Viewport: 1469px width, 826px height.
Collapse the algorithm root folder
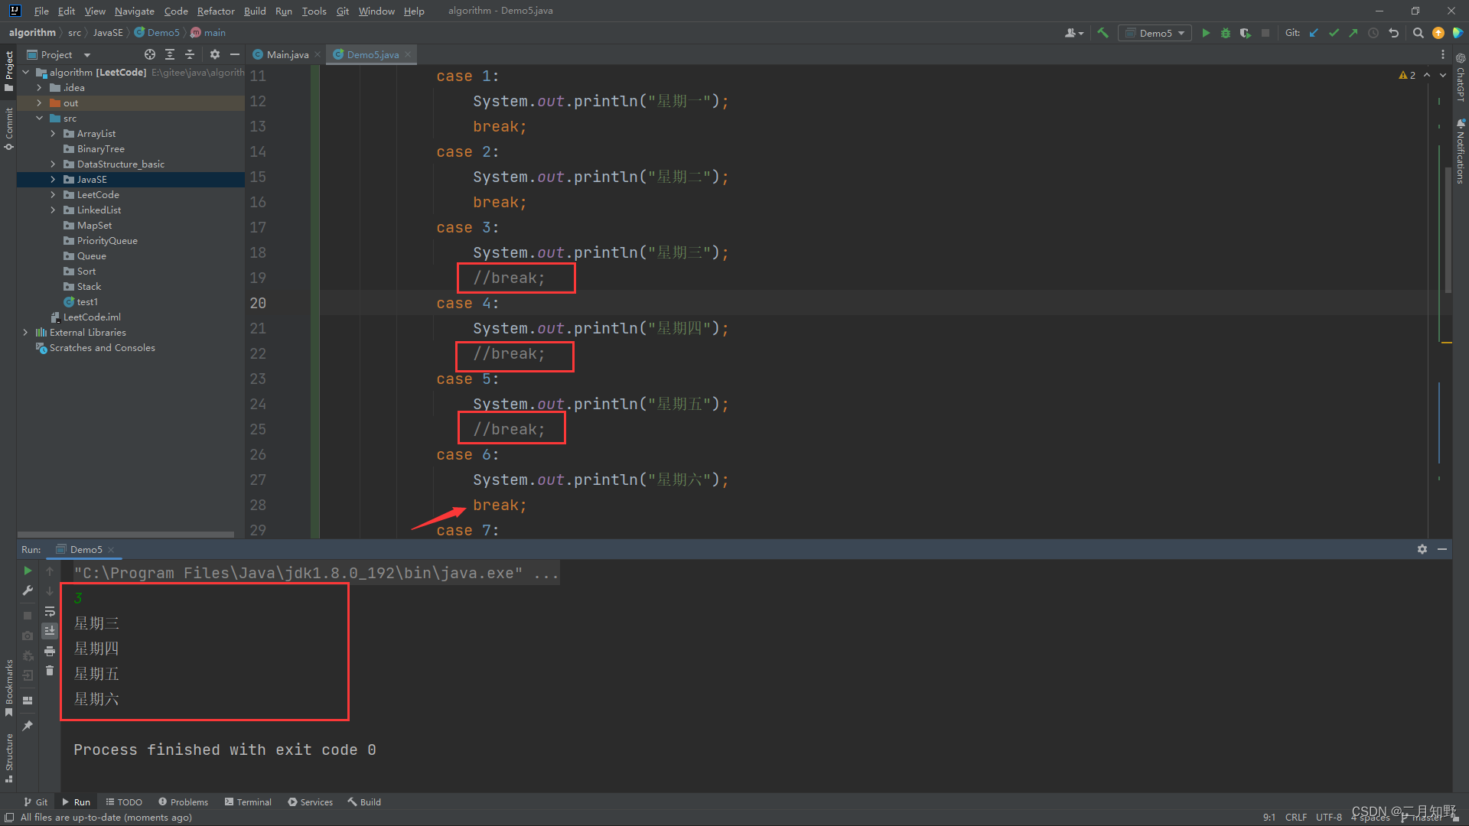point(25,73)
